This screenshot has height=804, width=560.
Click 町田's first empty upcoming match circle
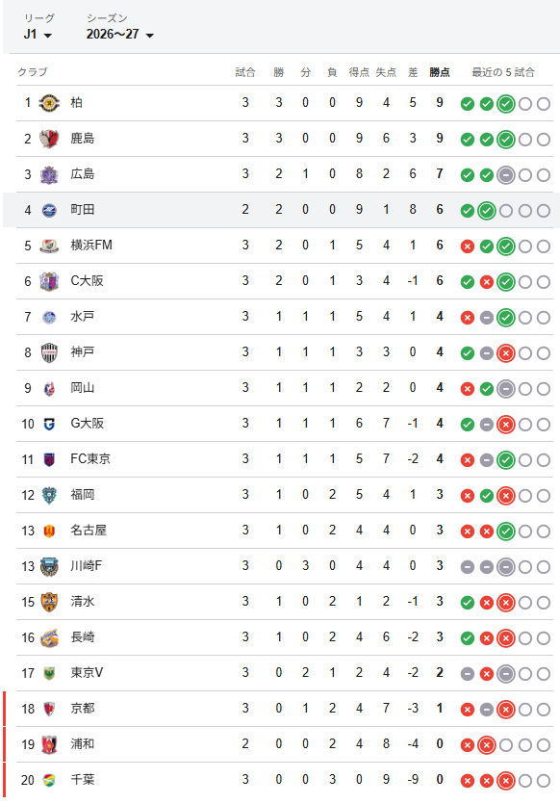(506, 211)
